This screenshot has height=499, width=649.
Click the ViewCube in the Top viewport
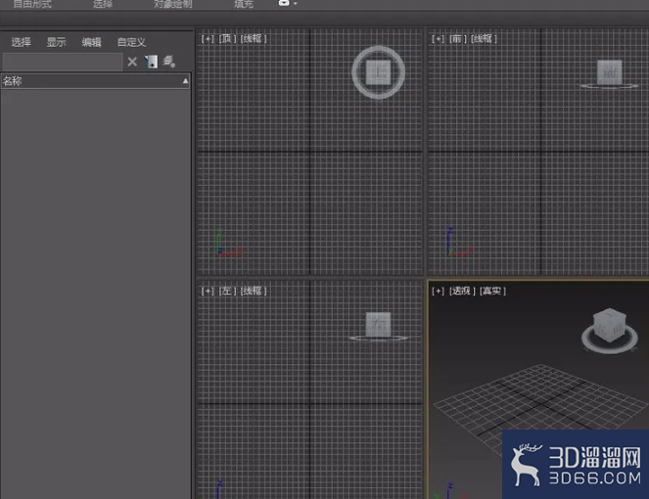point(378,72)
